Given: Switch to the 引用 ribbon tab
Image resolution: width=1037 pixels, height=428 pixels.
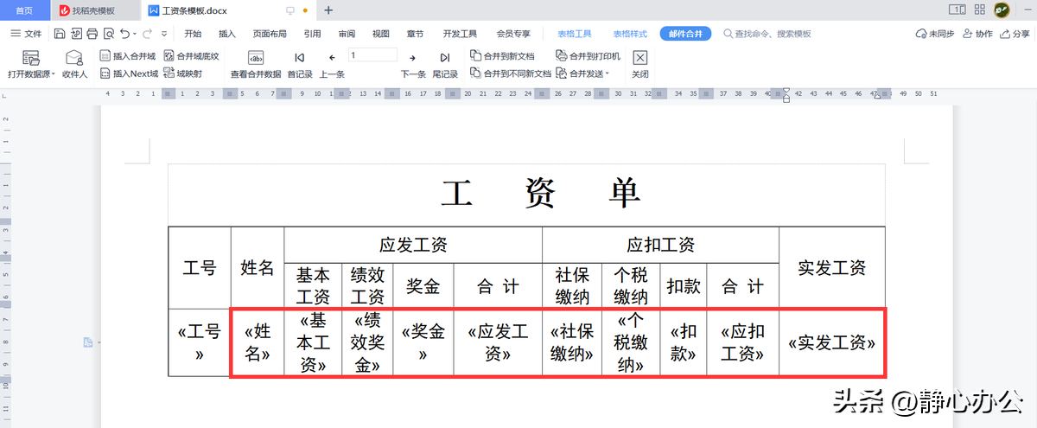Looking at the screenshot, I should [313, 34].
